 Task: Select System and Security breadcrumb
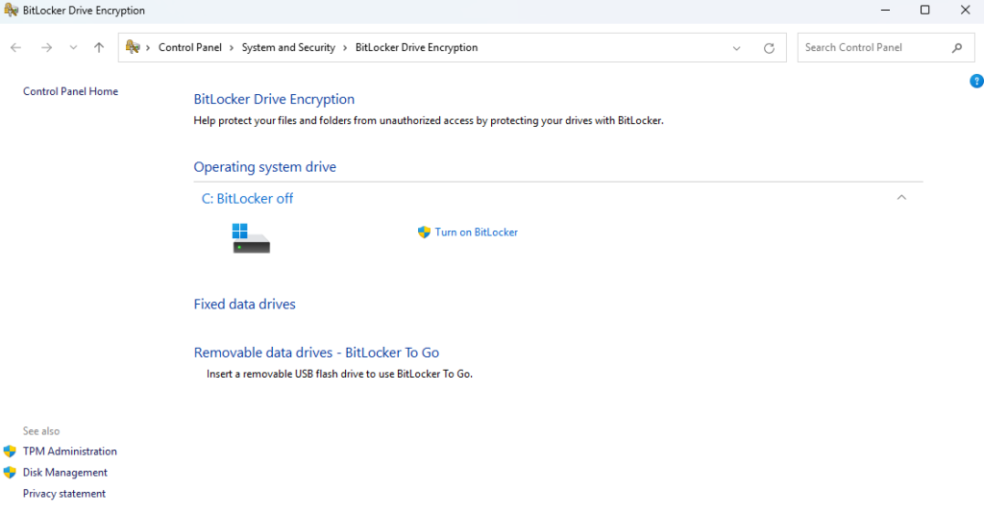point(288,48)
